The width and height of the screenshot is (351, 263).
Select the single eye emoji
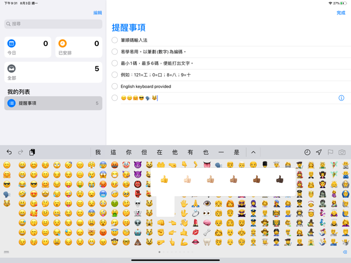click(207, 203)
